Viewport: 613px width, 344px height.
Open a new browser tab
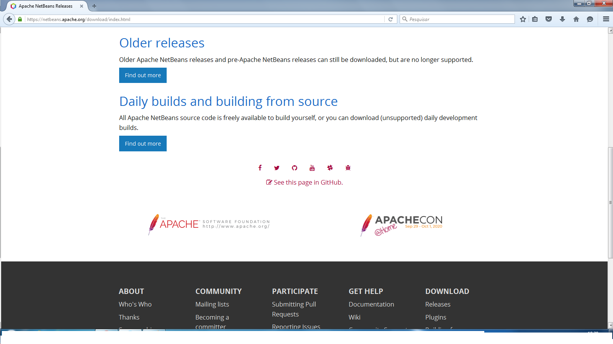[94, 6]
